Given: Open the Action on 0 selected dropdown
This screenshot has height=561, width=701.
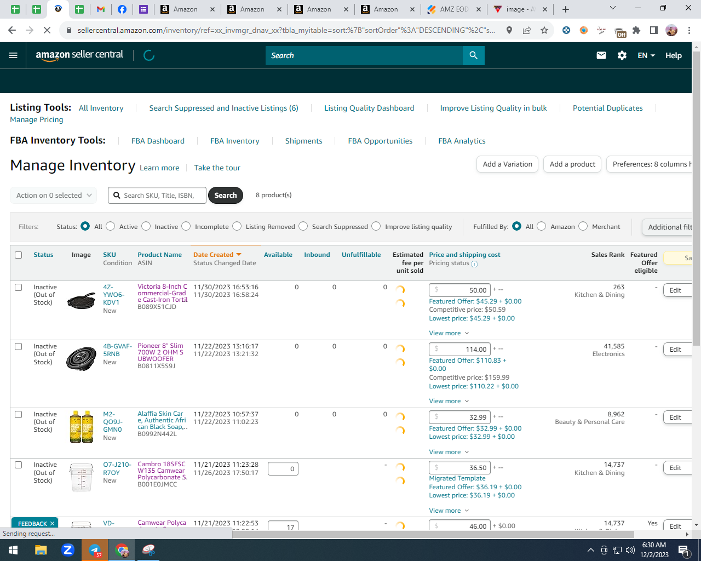Looking at the screenshot, I should (54, 196).
